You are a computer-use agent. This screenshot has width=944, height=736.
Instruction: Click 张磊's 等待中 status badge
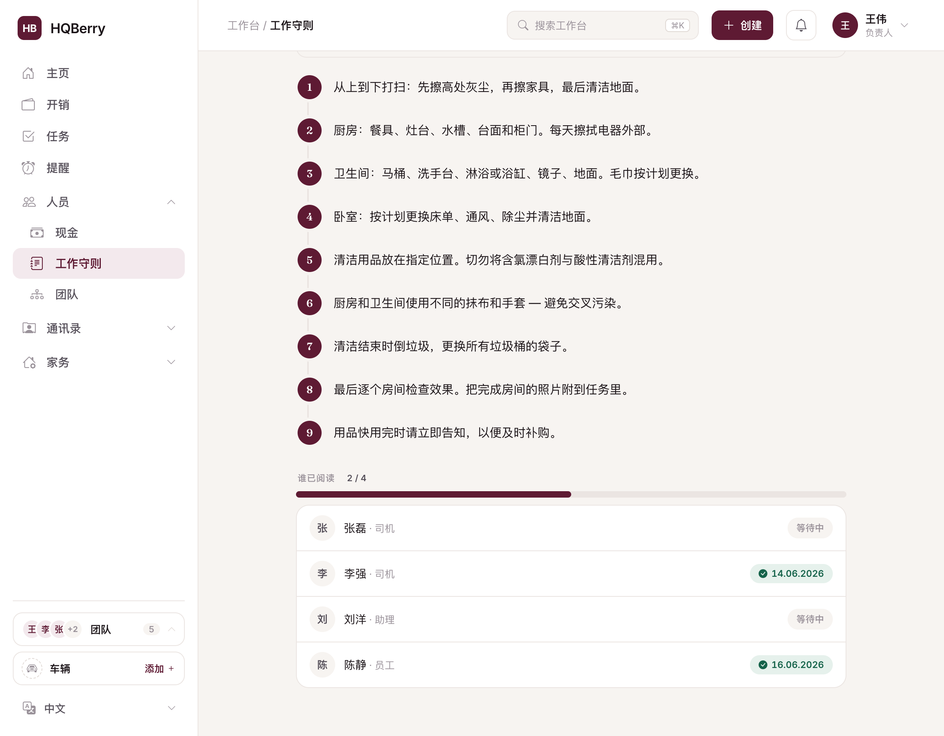click(810, 528)
